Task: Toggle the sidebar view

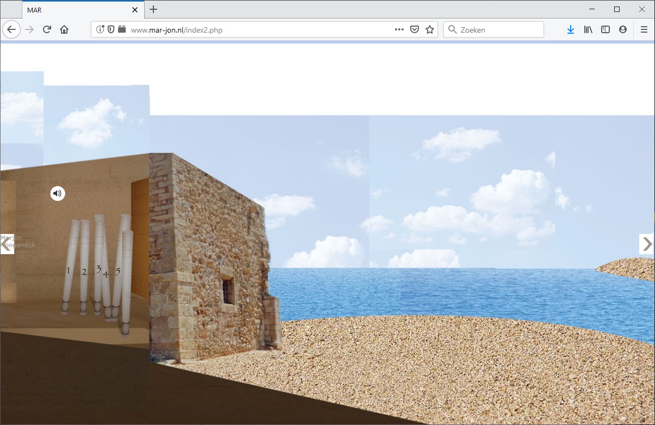Action: [x=605, y=30]
